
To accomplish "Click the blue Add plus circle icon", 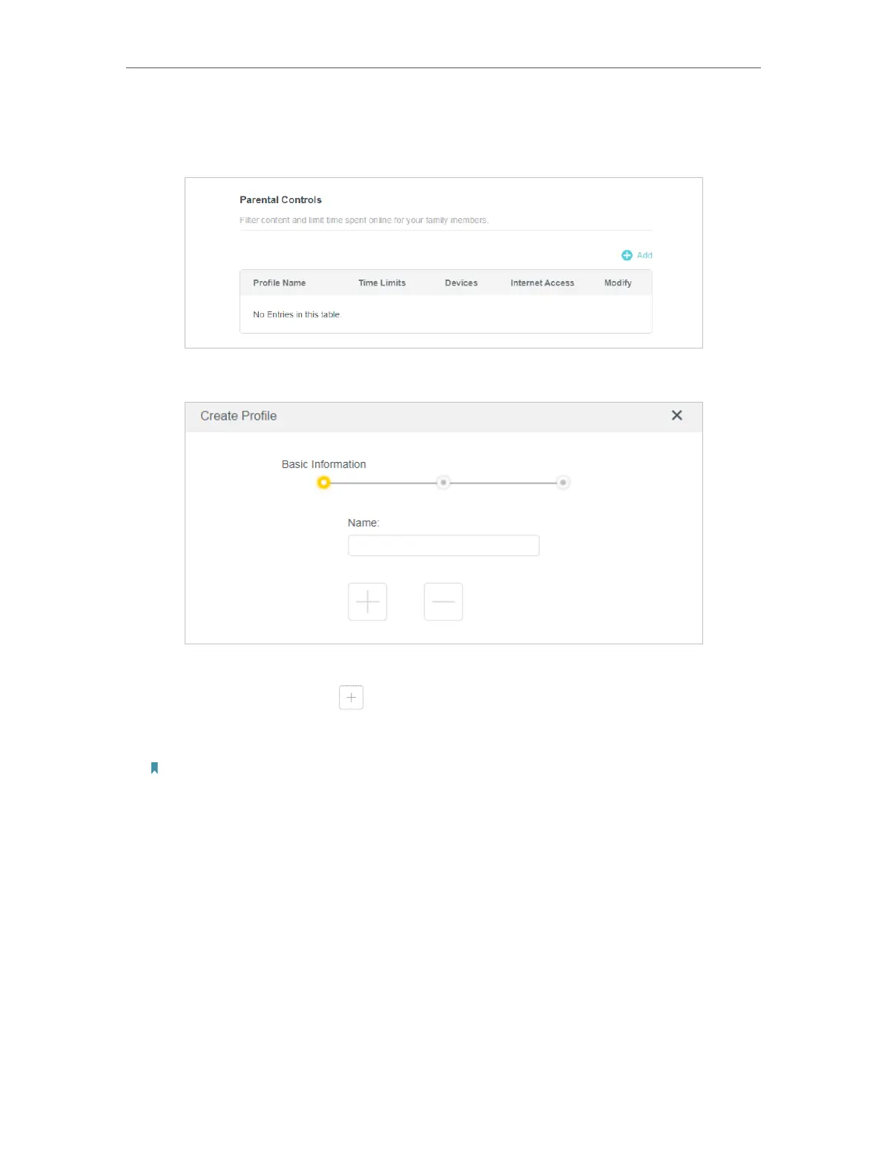I will [x=627, y=255].
